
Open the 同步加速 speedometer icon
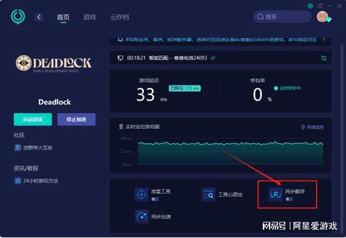pyautogui.click(x=141, y=217)
